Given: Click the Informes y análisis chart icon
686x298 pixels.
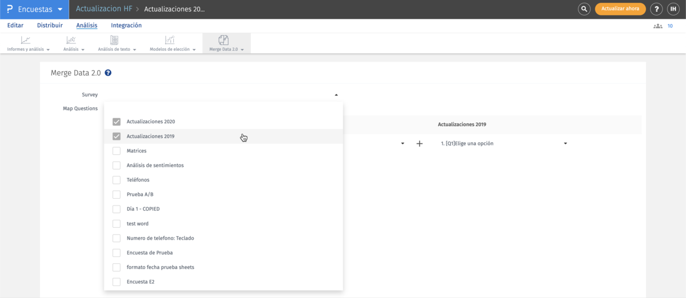Looking at the screenshot, I should (26, 40).
